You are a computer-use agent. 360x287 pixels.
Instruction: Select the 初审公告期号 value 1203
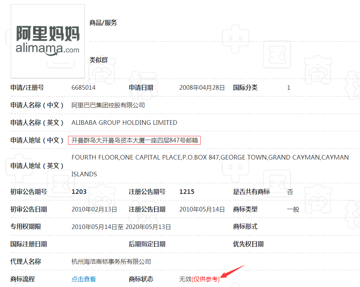point(78,192)
